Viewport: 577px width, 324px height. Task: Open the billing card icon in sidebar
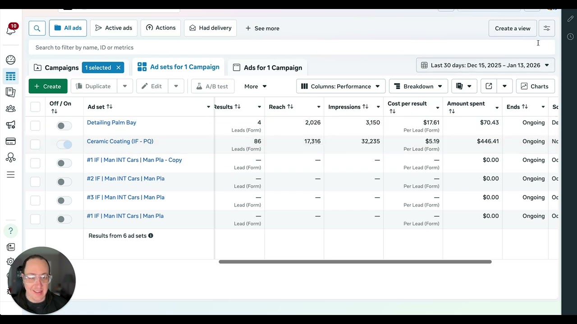pos(11,142)
